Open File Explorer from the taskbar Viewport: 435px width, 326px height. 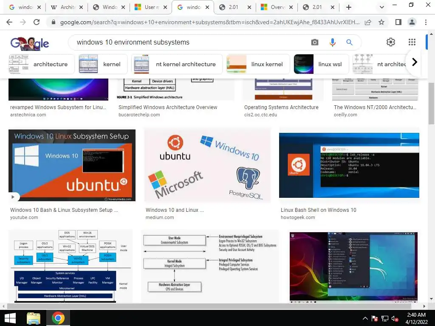(34, 318)
